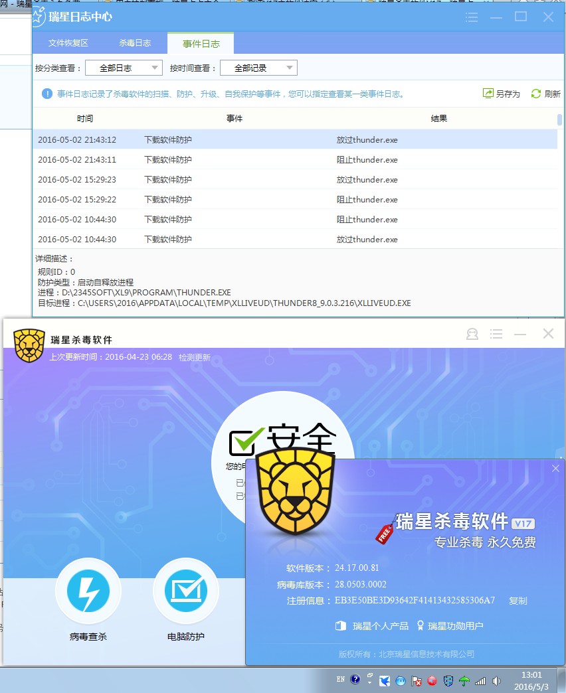Image resolution: width=566 pixels, height=693 pixels.
Task: Open the 按时间查看 全部记录 dropdown
Action: (258, 68)
